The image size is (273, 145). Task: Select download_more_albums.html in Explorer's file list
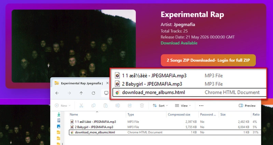[x=95, y=132]
